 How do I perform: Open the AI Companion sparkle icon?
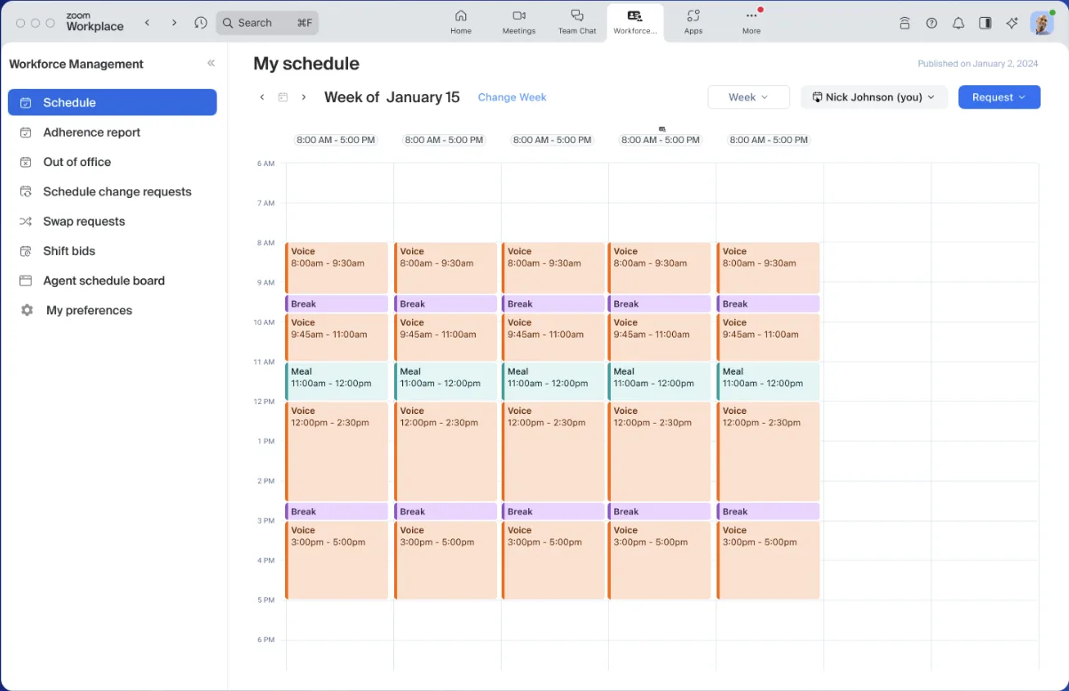tap(1011, 23)
